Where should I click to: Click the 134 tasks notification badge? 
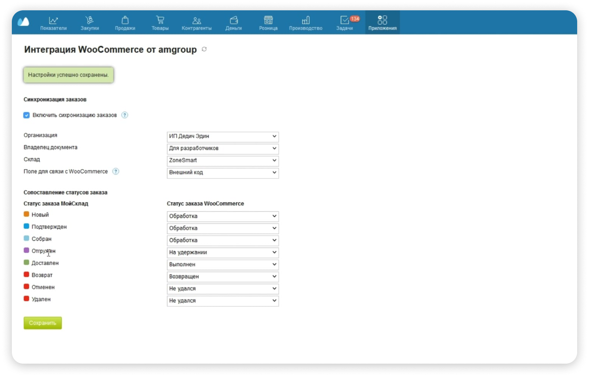coord(355,19)
